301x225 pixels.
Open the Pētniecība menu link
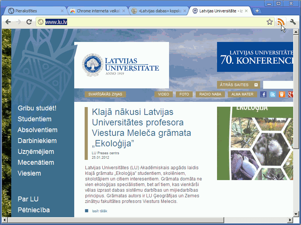pyautogui.click(x=34, y=210)
